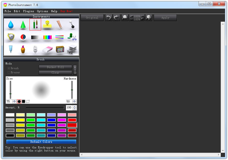Open the File menu

click(7, 11)
